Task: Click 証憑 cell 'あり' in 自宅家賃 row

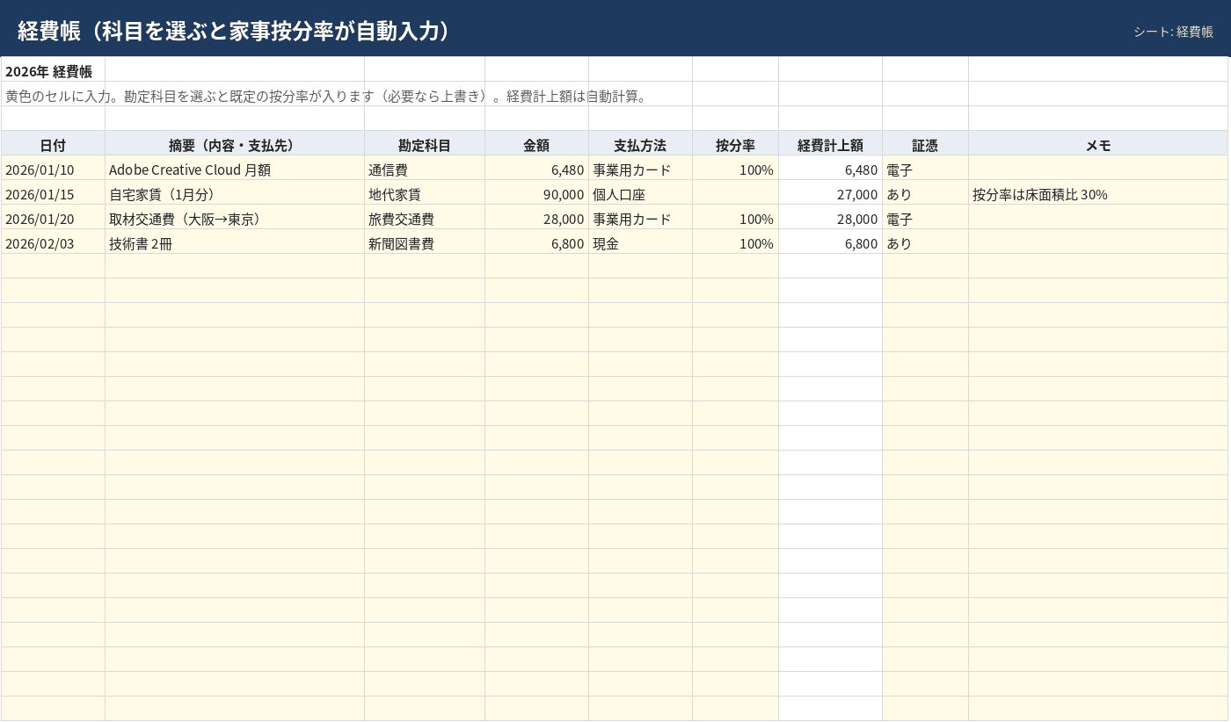Action: point(925,193)
